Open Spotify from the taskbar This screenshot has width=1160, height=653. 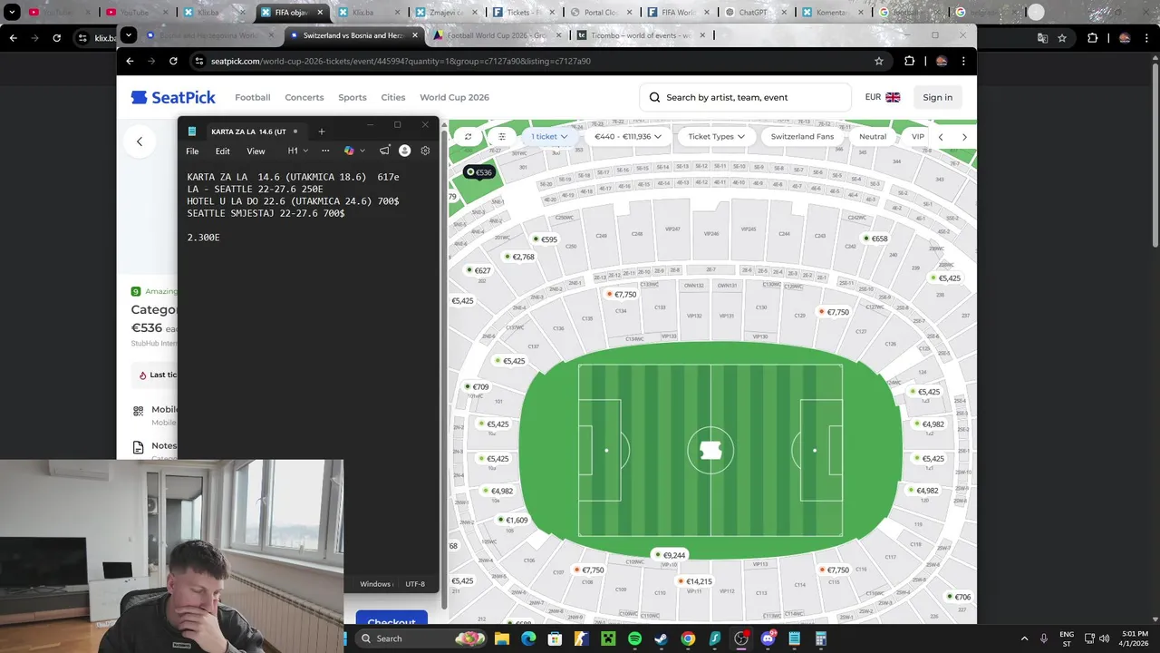(x=634, y=638)
